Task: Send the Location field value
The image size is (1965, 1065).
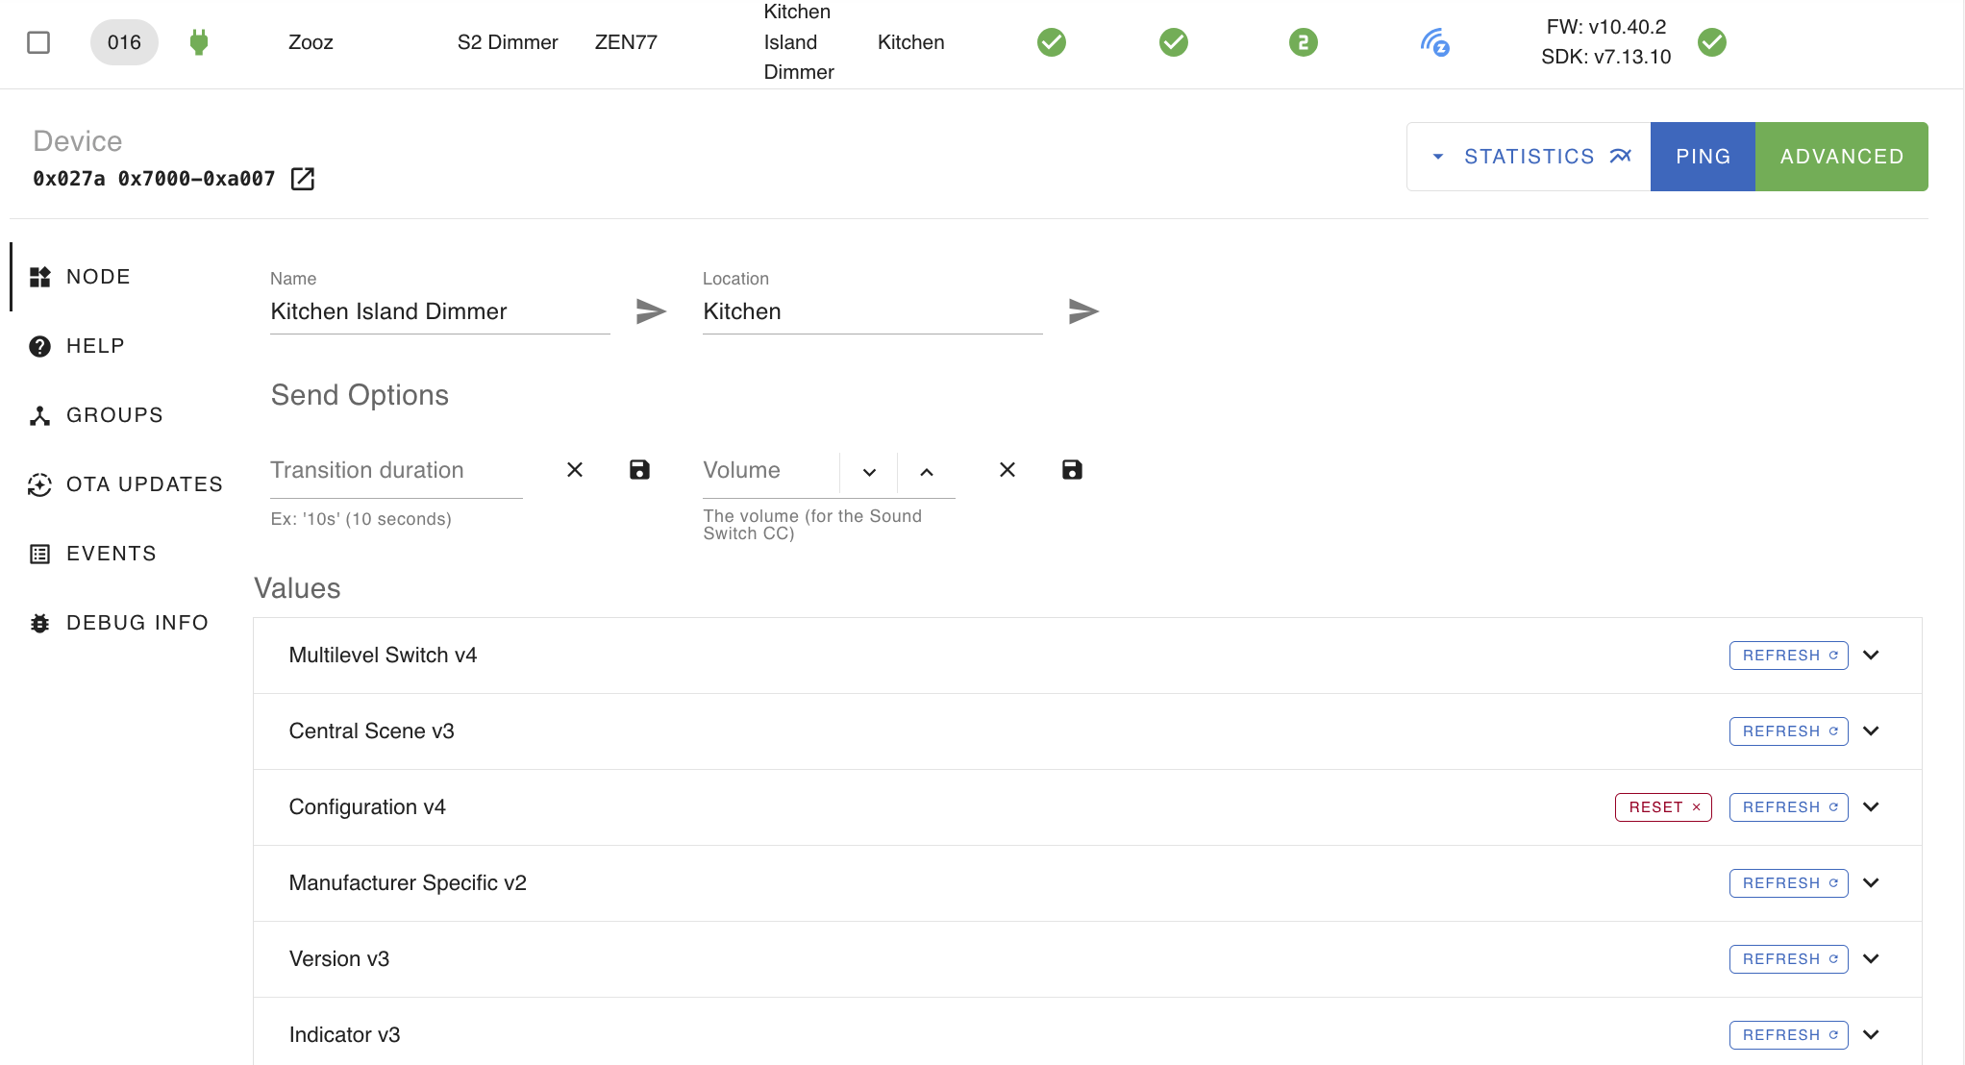Action: coord(1083,311)
